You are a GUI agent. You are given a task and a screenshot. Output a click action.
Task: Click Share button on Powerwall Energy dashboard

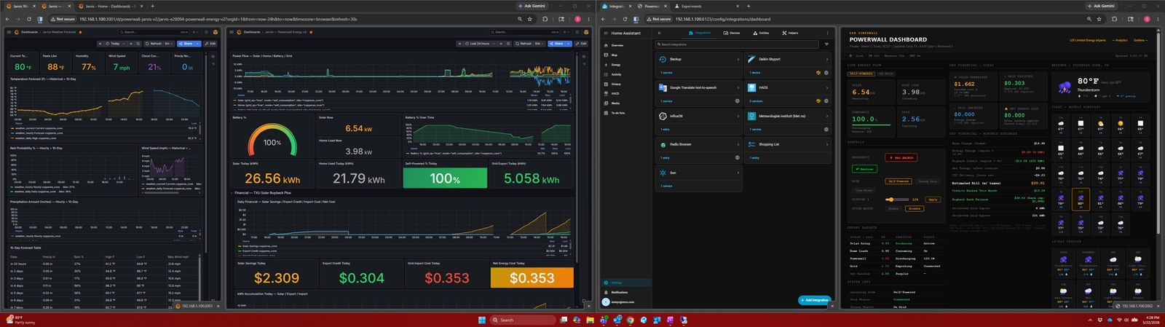click(x=557, y=44)
